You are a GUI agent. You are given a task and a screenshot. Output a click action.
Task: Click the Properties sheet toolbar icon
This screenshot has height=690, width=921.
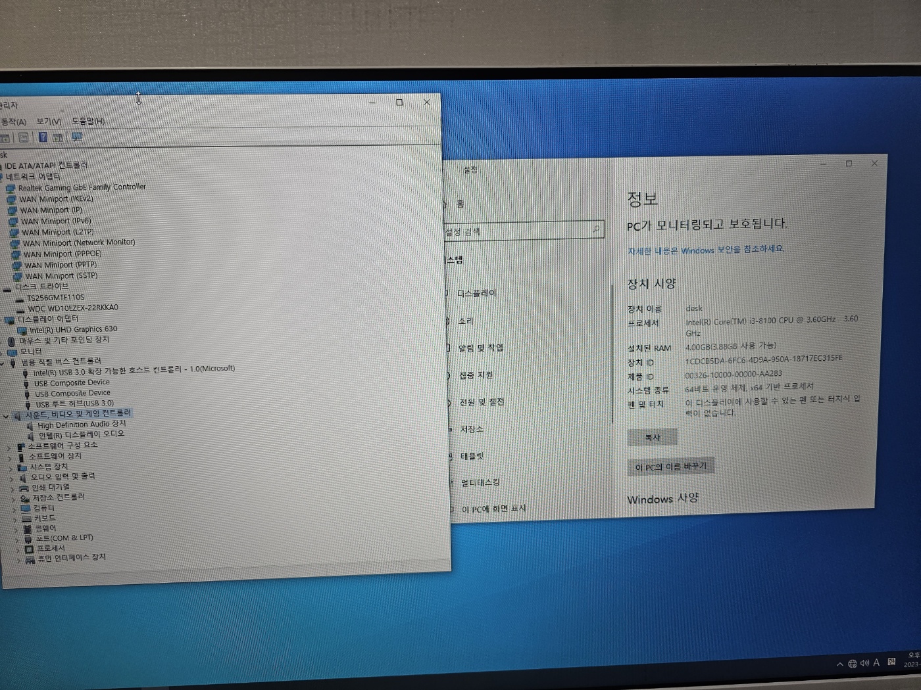(24, 137)
